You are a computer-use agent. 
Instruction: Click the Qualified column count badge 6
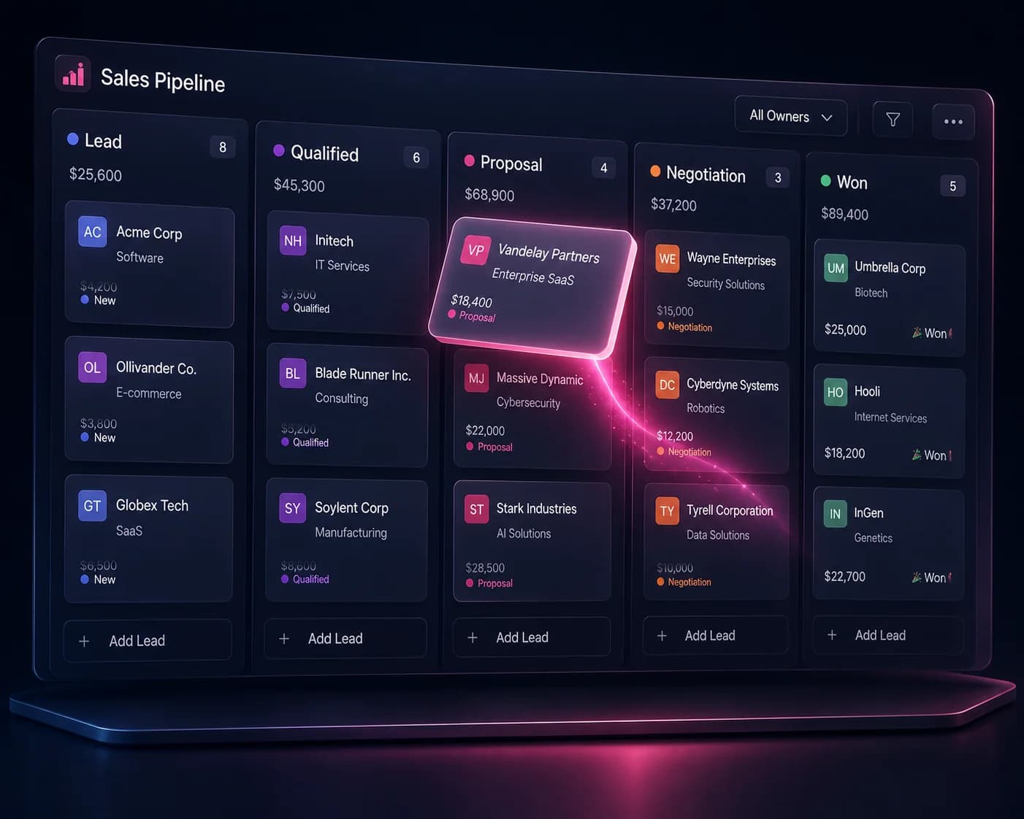coord(416,157)
